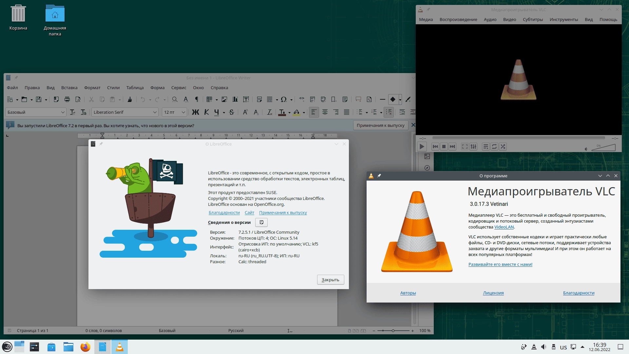
Task: Click New Style from Selection icon
Action: pos(84,112)
